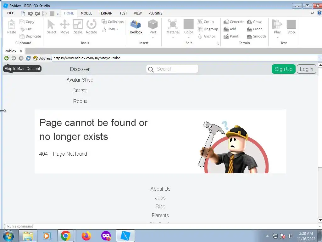Open the Discover link
The height and width of the screenshot is (242, 322).
coord(80,69)
